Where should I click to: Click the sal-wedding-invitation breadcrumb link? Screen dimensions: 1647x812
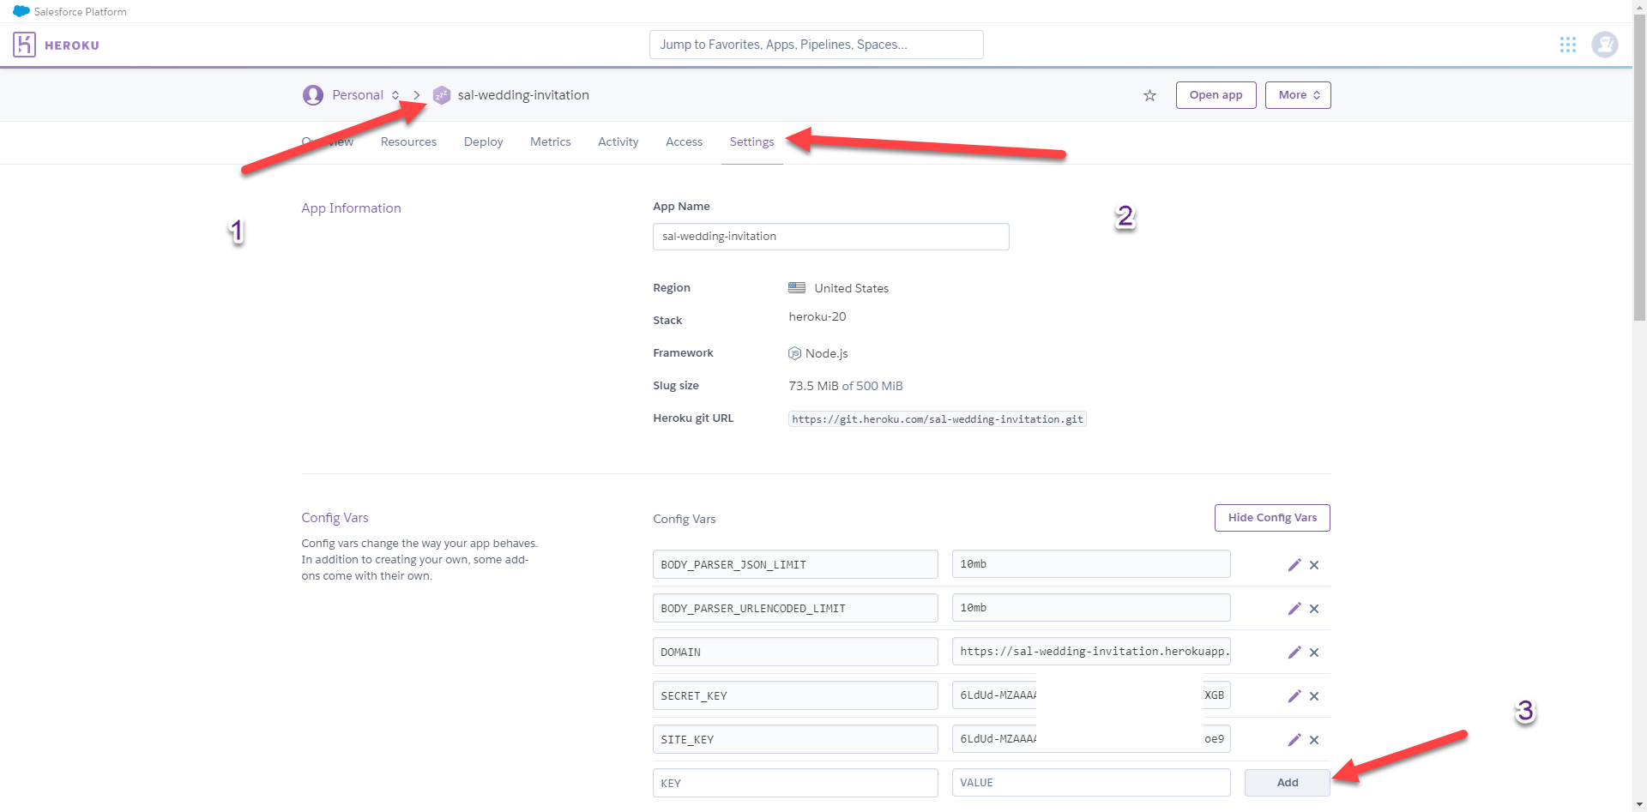click(523, 95)
